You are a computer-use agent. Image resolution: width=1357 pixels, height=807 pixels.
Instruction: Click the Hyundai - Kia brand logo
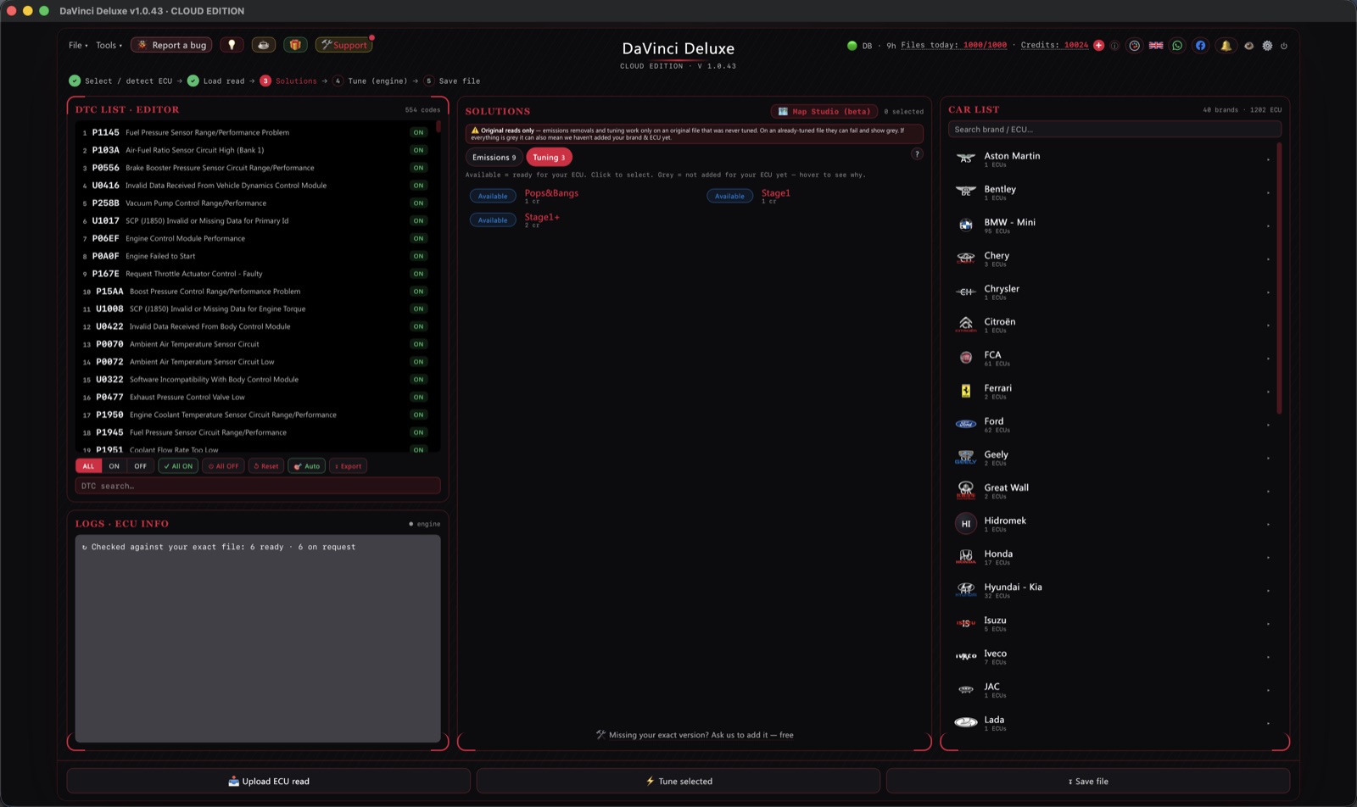pos(965,590)
